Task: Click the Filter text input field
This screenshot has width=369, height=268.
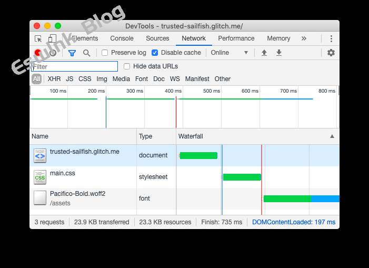Action: [x=75, y=66]
